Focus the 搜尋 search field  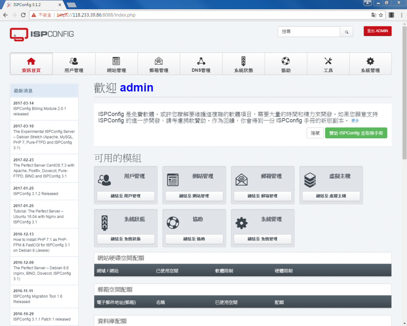pyautogui.click(x=309, y=32)
